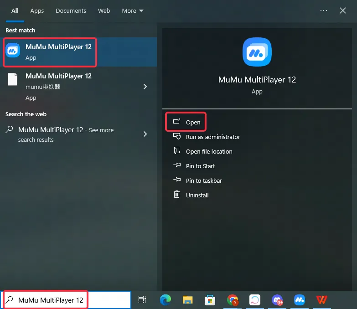Image resolution: width=357 pixels, height=309 pixels.
Task: Click the web search magnifier icon
Action: click(x=9, y=129)
